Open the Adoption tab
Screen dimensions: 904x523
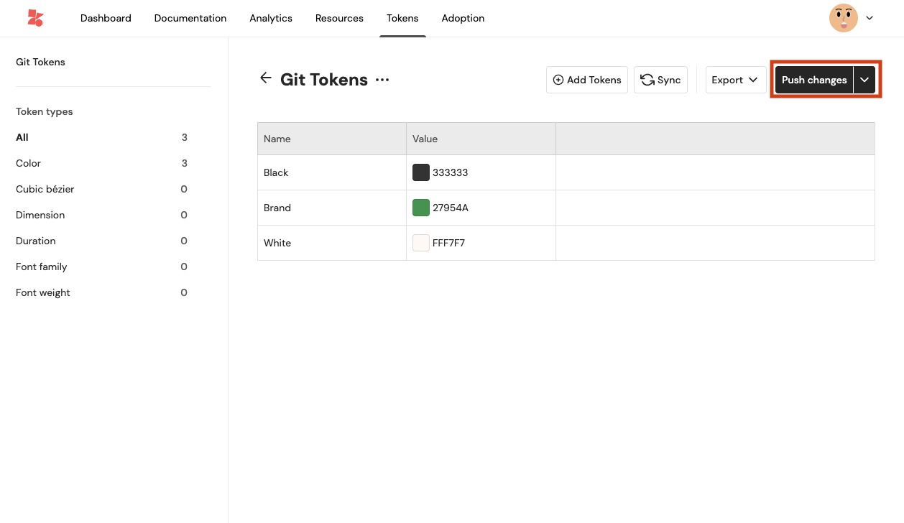(x=463, y=18)
